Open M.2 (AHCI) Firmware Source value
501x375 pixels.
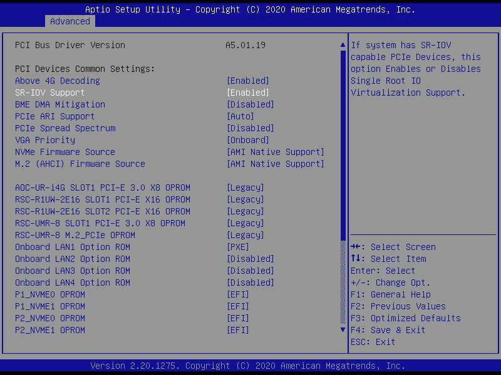pos(276,164)
